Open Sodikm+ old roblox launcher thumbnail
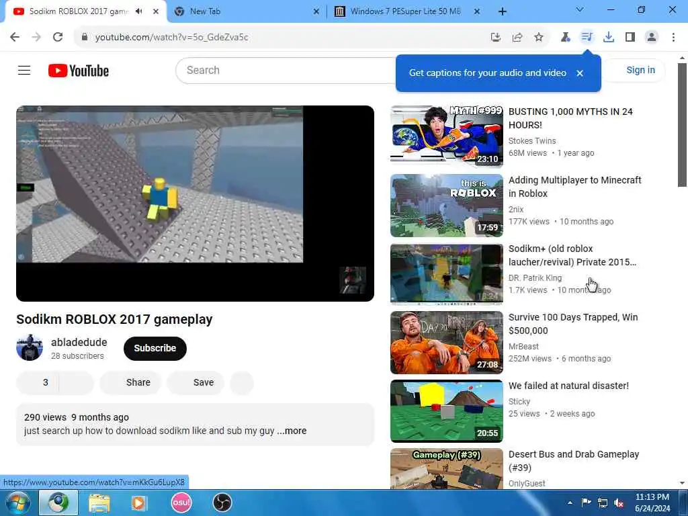688x516 pixels. point(447,274)
